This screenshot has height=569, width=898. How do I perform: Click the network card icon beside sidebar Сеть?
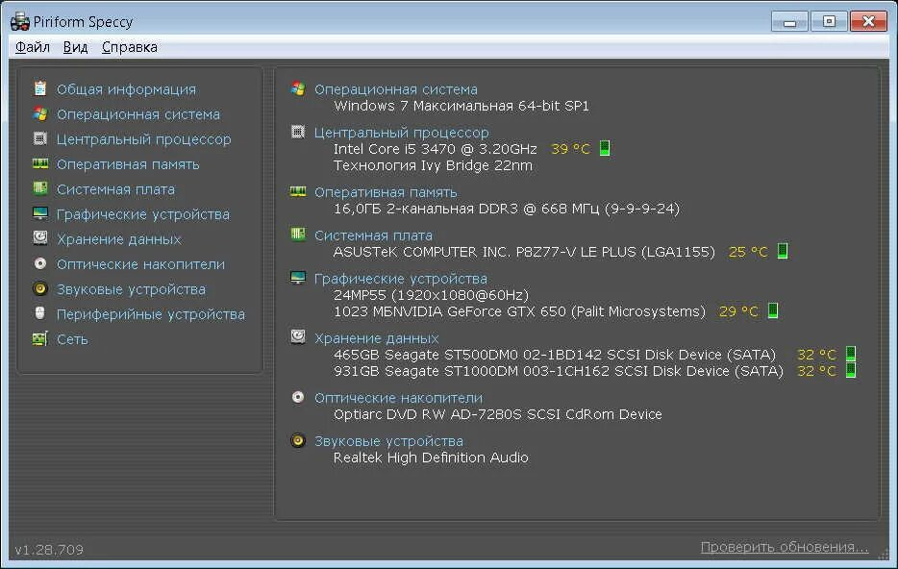[40, 339]
